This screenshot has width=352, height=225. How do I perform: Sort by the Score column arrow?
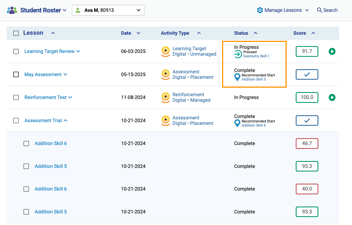[x=313, y=33]
